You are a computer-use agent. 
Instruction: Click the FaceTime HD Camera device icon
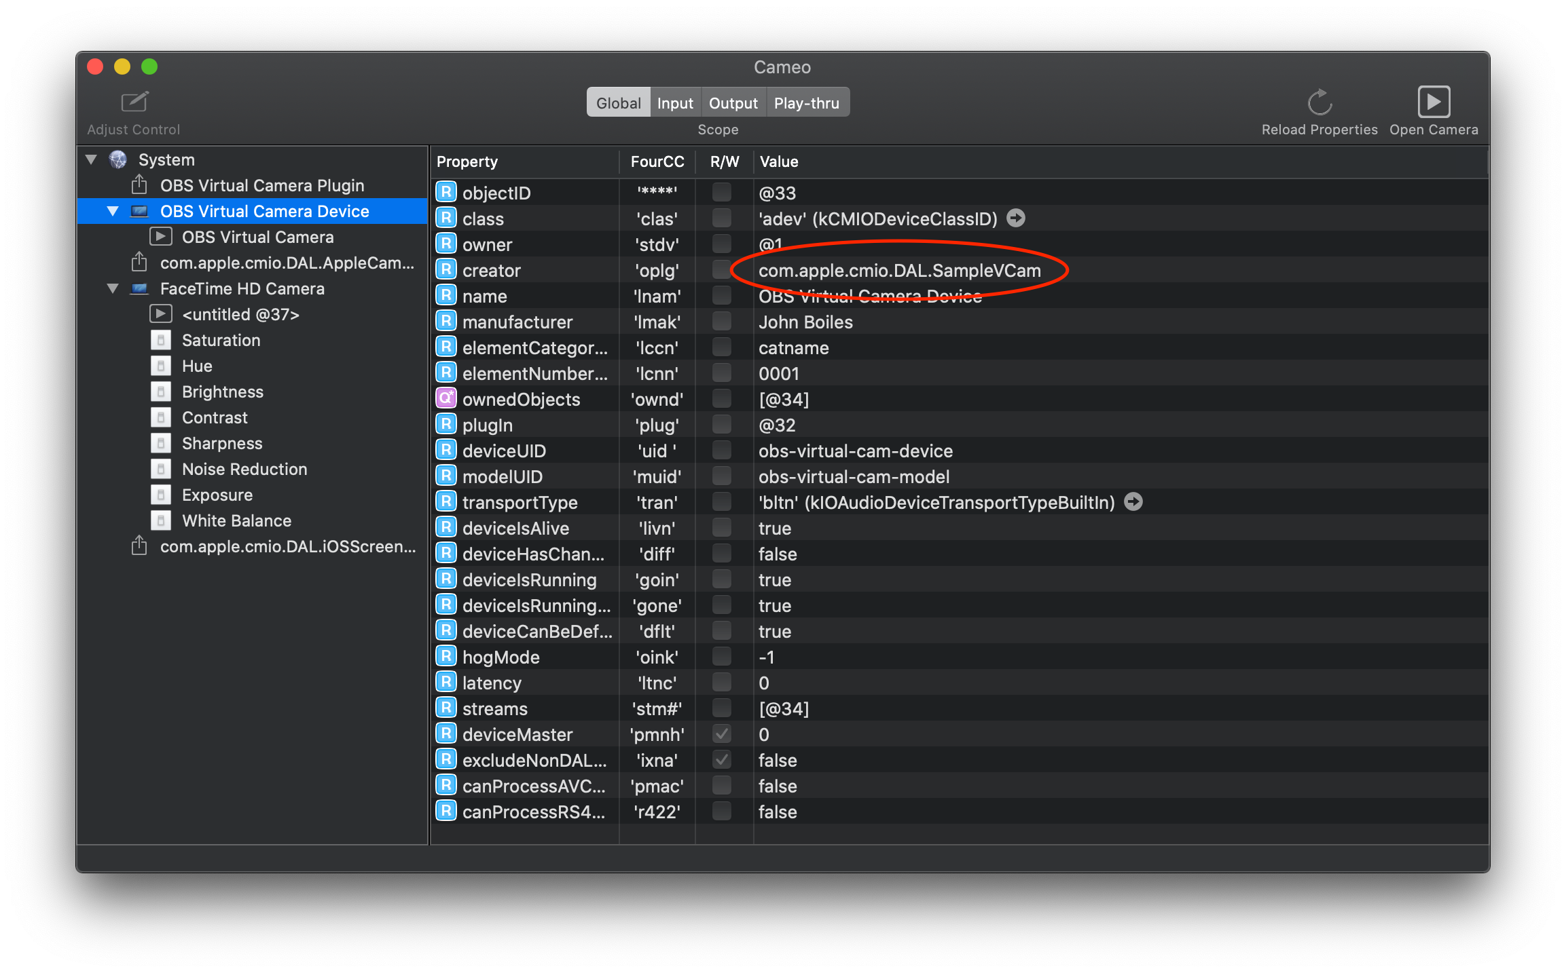(139, 288)
